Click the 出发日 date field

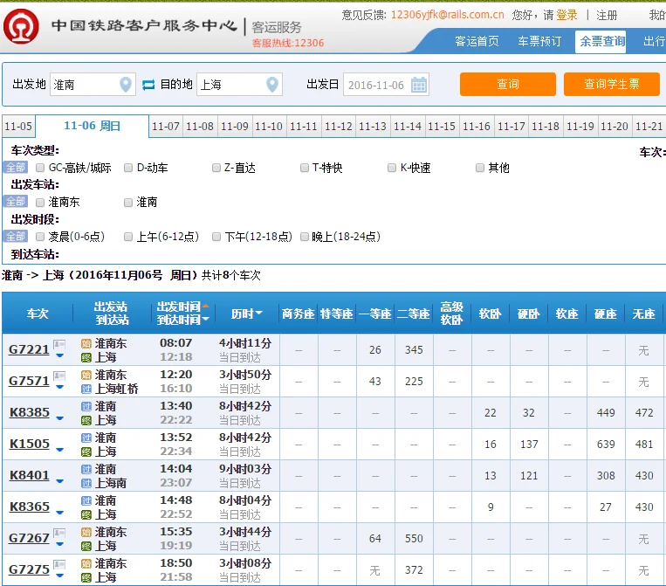pyautogui.click(x=386, y=85)
